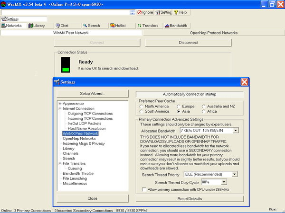The width and height of the screenshot is (285, 213).
Task: Select Miscellaneous tree item
Action: (x=75, y=184)
